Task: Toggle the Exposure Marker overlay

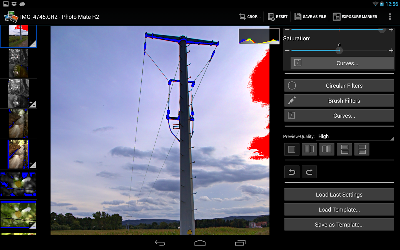Action: pos(355,16)
